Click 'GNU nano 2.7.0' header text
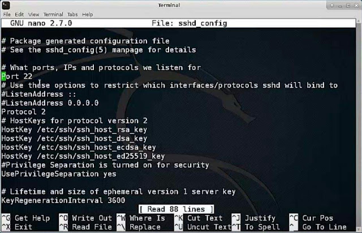Screen dimensions: 362x233 tap(41, 23)
